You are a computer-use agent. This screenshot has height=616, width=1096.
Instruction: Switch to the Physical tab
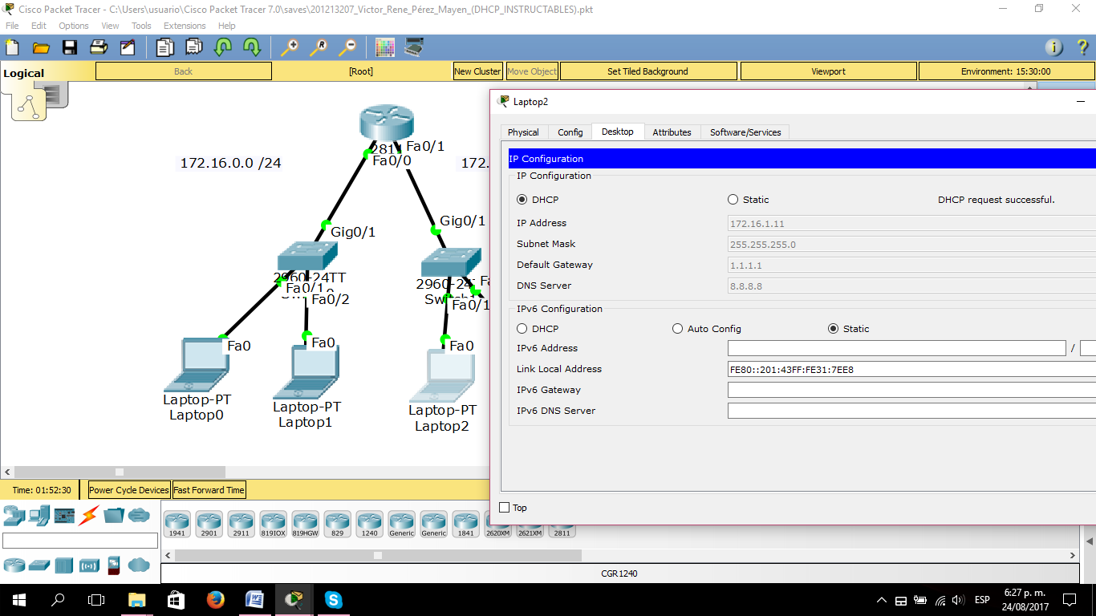pos(523,132)
